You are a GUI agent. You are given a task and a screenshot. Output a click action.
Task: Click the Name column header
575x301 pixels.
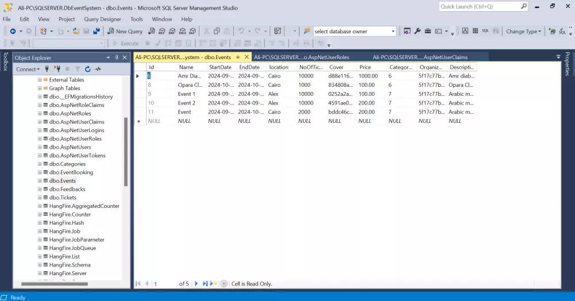click(191, 67)
